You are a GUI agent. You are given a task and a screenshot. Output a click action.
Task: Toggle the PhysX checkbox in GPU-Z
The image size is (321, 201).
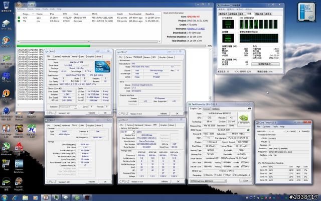225,175
